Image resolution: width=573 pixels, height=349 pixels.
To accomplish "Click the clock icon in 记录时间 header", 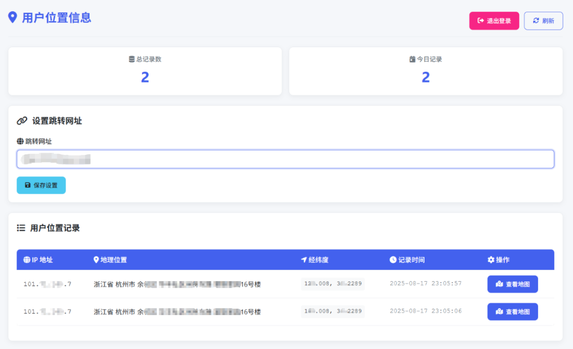I will tap(393, 260).
